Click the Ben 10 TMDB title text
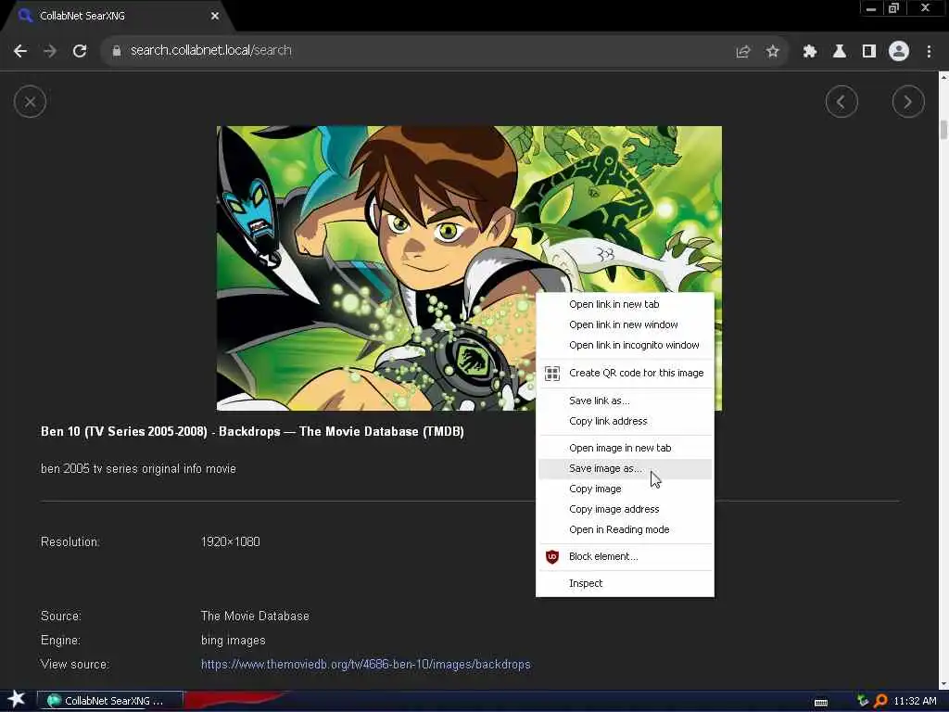The width and height of the screenshot is (949, 712). (252, 432)
